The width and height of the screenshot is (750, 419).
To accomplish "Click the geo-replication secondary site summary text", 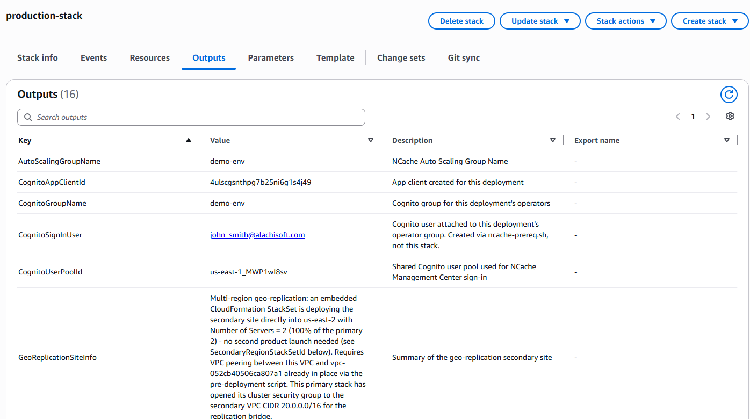I will point(472,357).
